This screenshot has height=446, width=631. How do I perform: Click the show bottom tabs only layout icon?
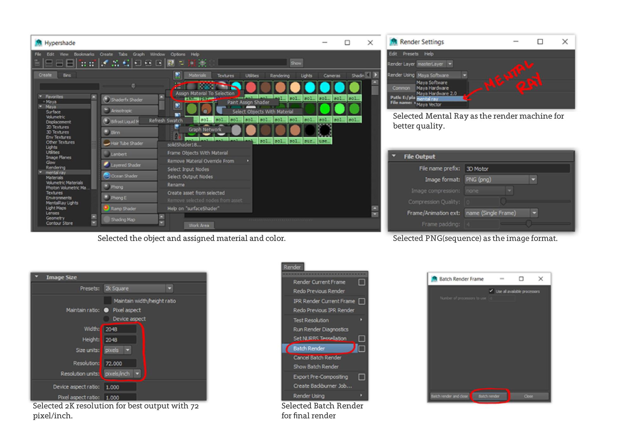pos(60,63)
